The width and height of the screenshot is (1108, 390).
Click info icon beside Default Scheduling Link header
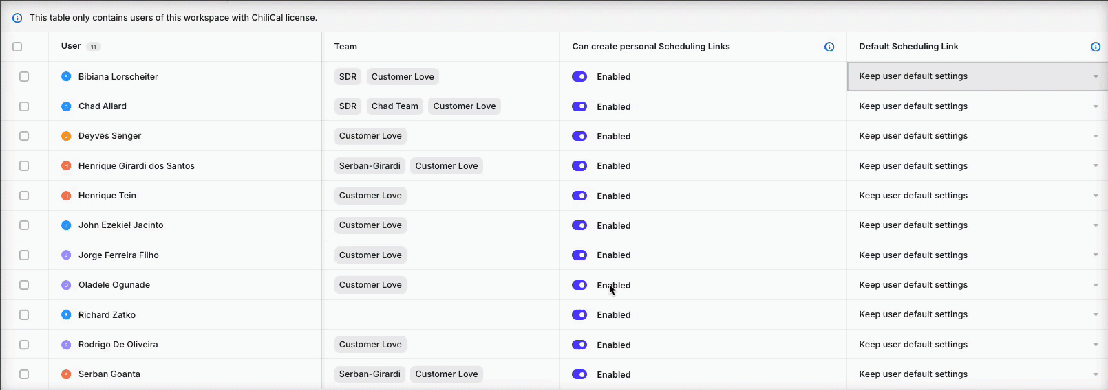point(1096,47)
